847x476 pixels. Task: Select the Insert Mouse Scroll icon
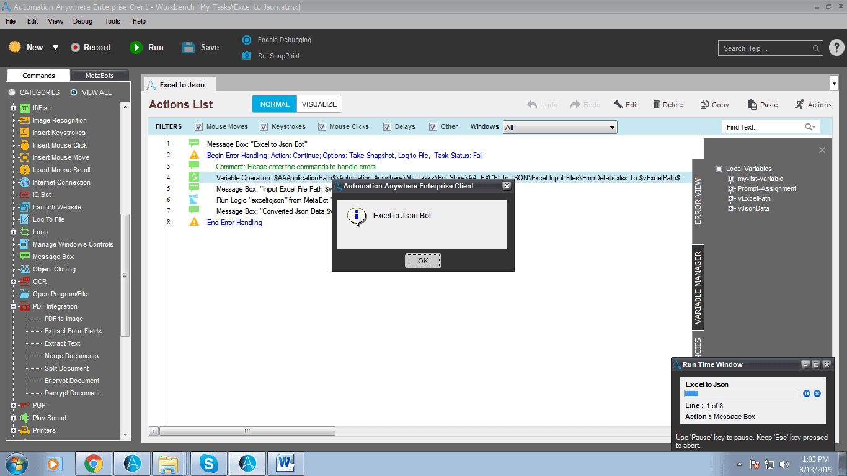(25, 170)
